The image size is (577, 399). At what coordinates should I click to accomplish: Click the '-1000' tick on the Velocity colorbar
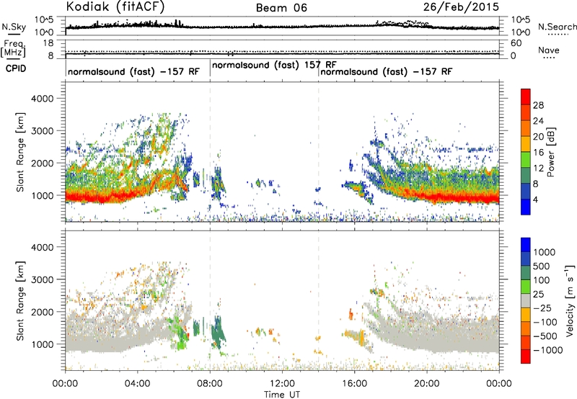coord(547,350)
